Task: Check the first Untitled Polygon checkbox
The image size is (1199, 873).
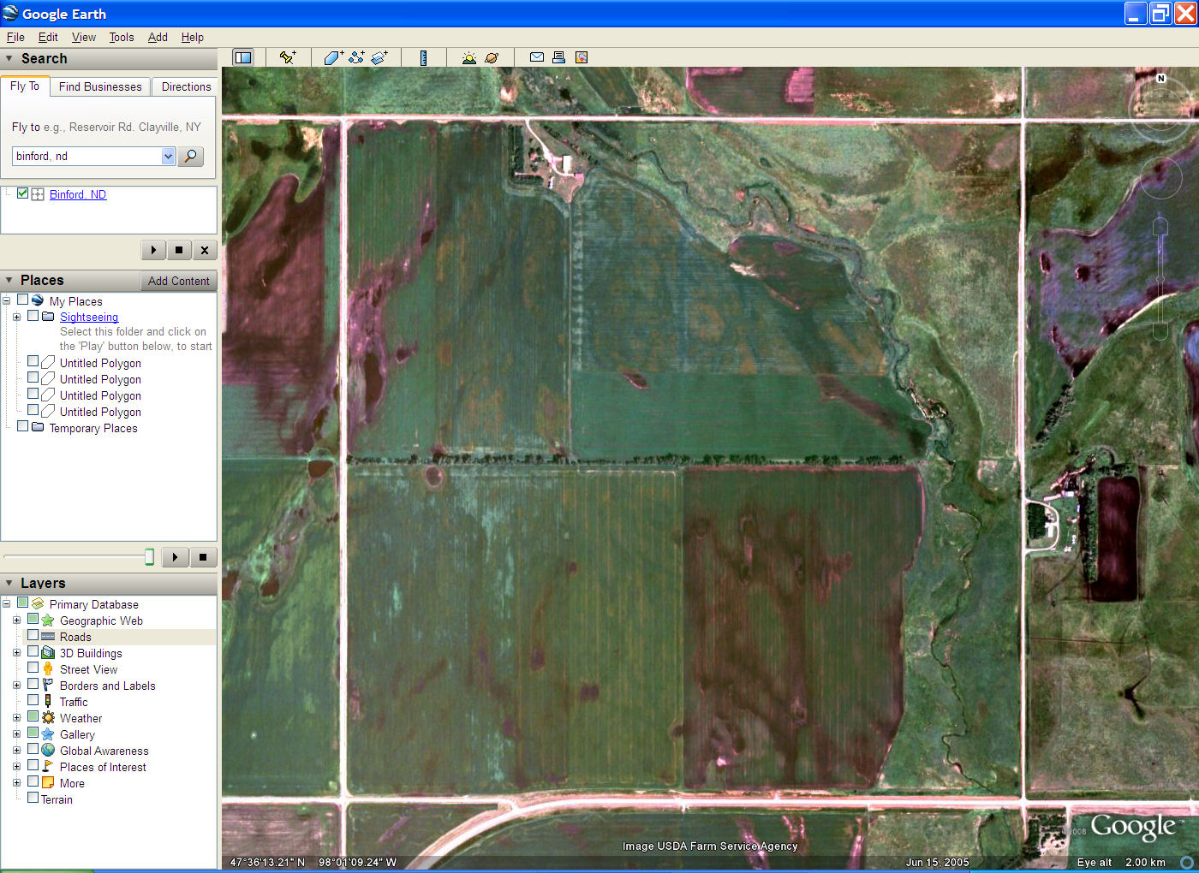Action: [x=33, y=362]
